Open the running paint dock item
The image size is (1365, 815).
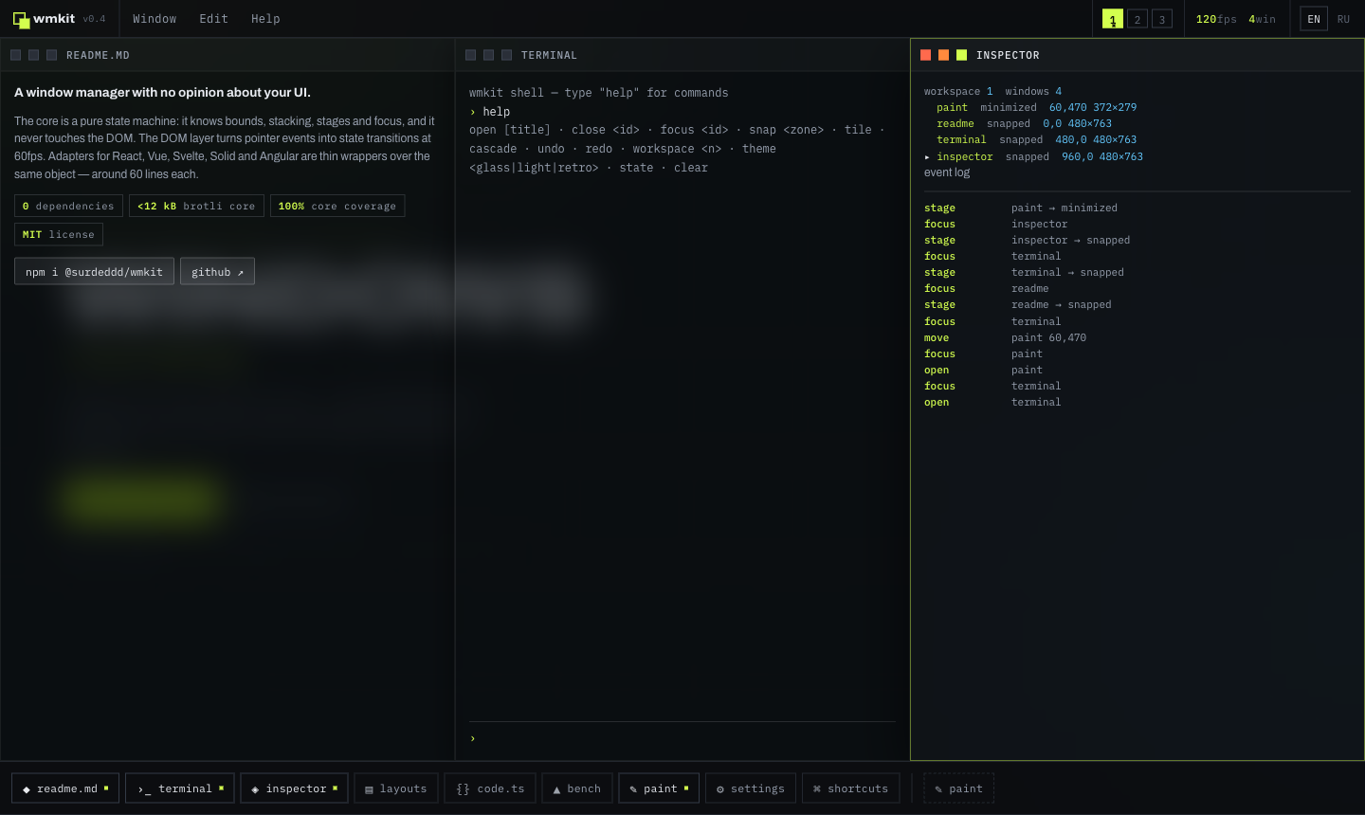660,788
